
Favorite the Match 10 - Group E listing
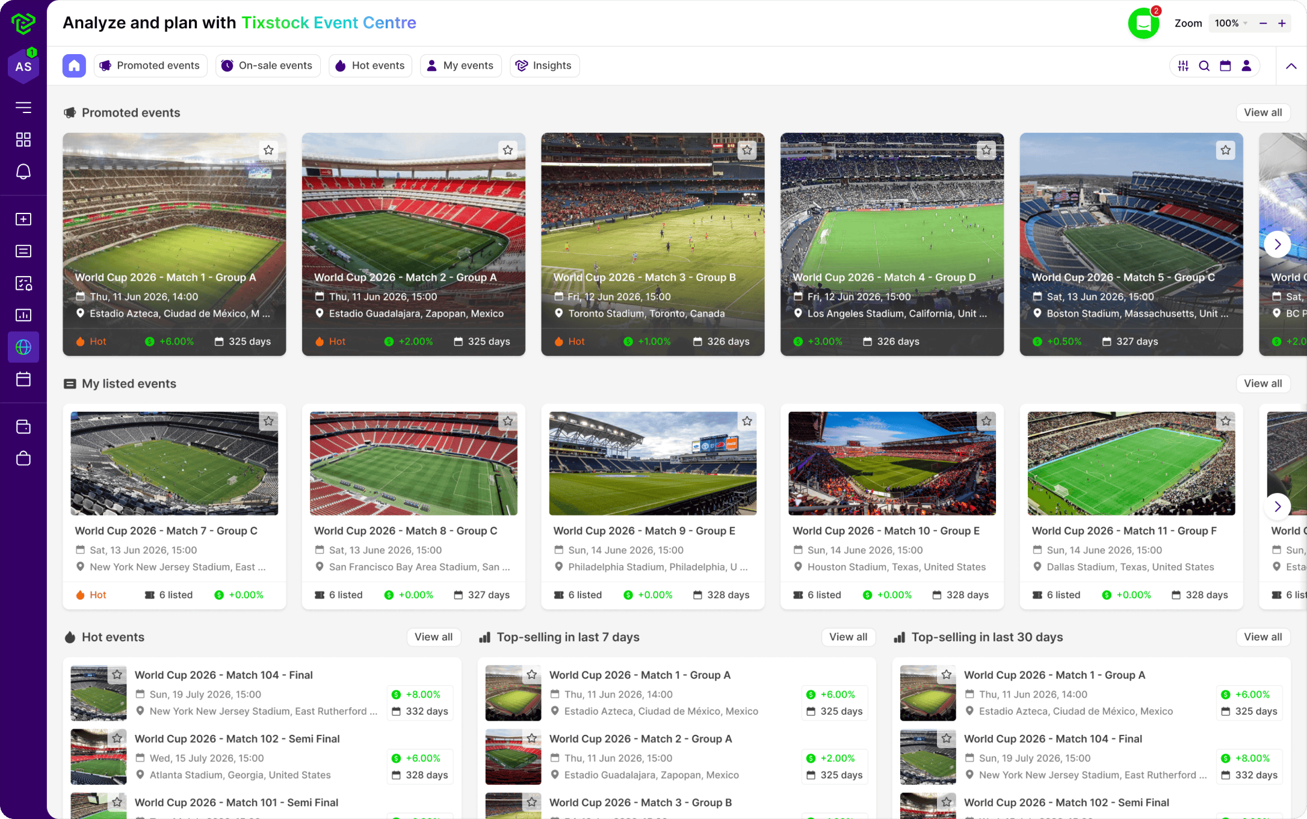click(986, 421)
